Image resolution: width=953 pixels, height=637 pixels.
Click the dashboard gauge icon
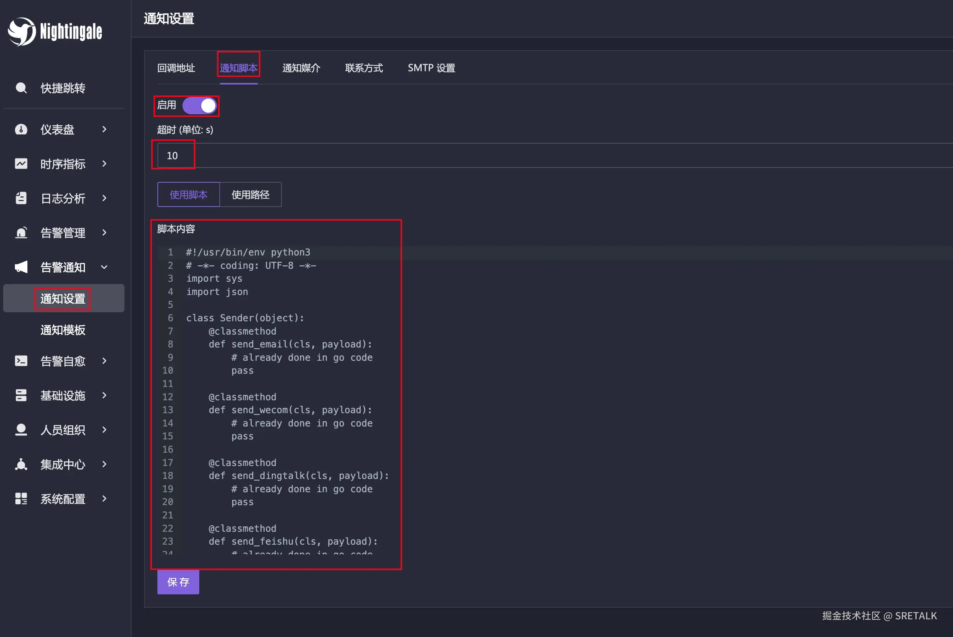21,129
